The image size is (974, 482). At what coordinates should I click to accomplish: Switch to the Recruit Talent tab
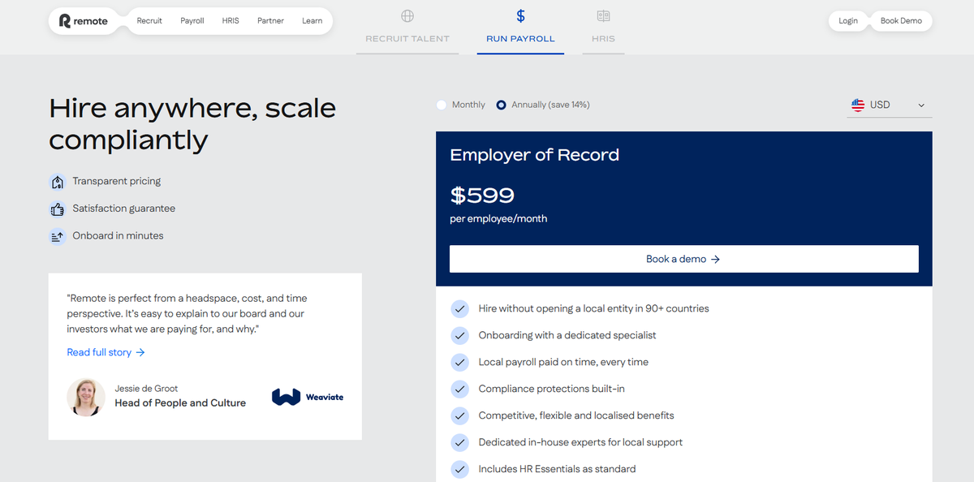[407, 38]
